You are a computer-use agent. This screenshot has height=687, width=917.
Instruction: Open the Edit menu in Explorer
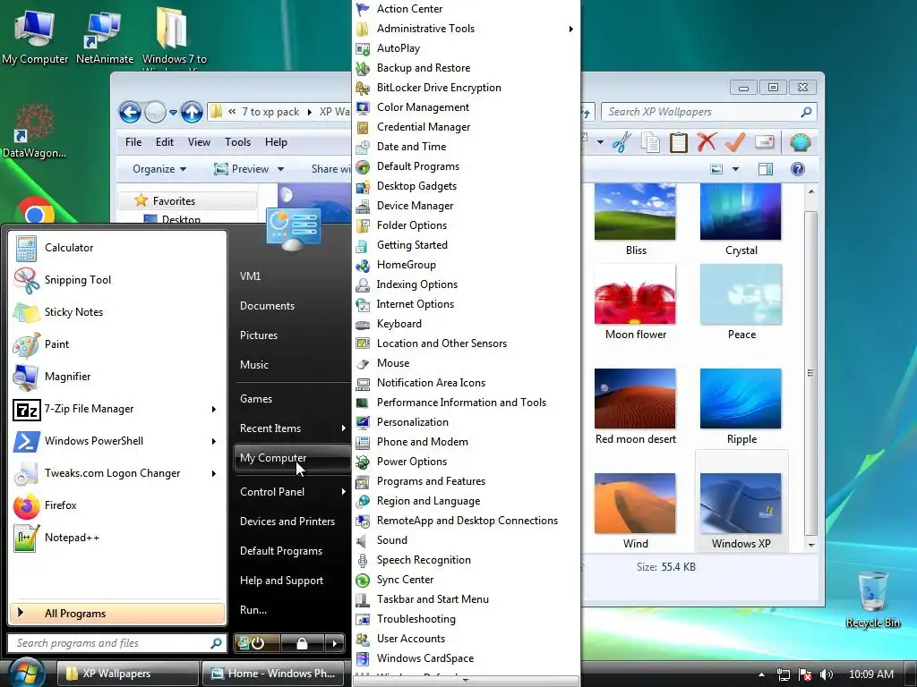pos(165,142)
